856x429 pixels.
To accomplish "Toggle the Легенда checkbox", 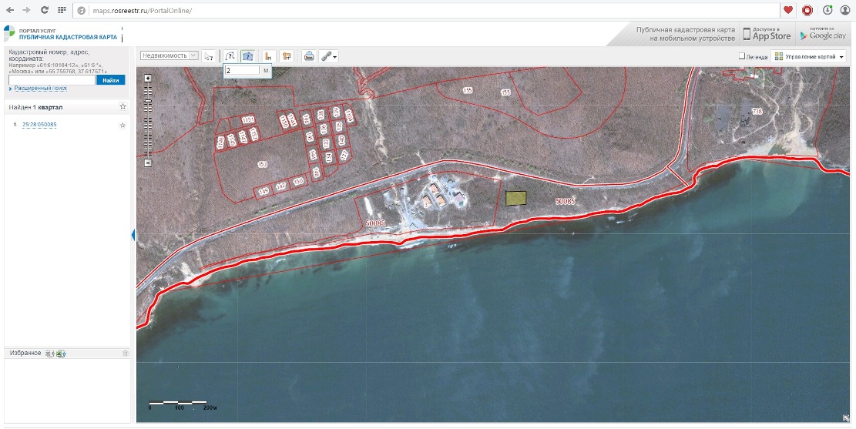I will pos(741,56).
